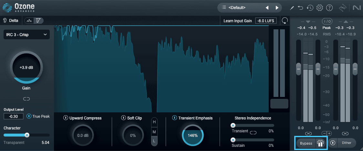363x151 pixels.
Task: Open the <Default> preset name
Action: point(237,8)
